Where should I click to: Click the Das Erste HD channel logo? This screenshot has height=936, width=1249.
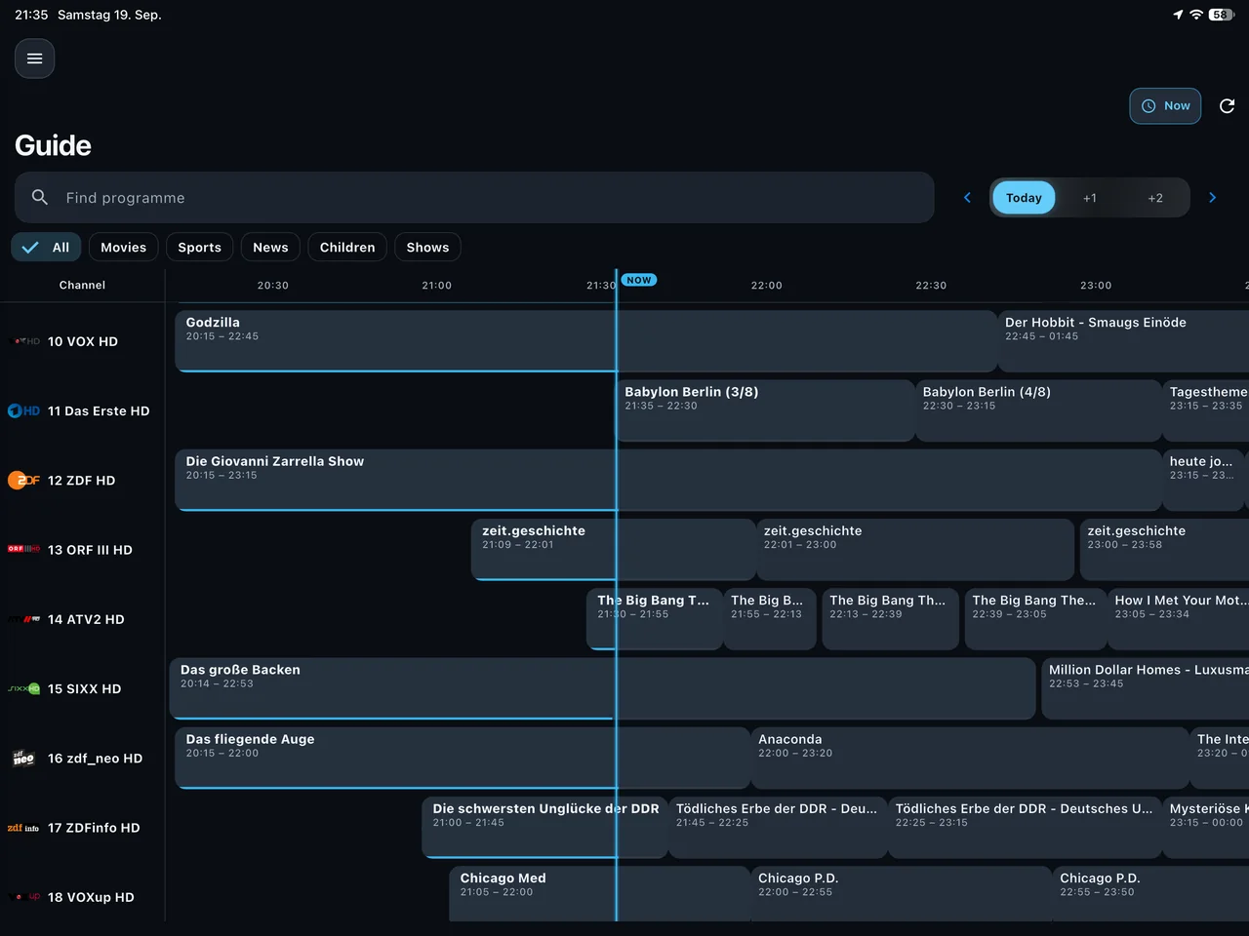point(24,410)
